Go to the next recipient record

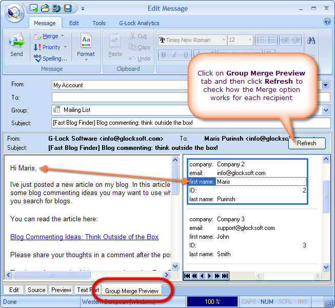tap(210, 276)
